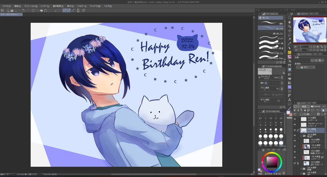Open フィルター menu
This screenshot has height=177, width=327.
[82, 6]
